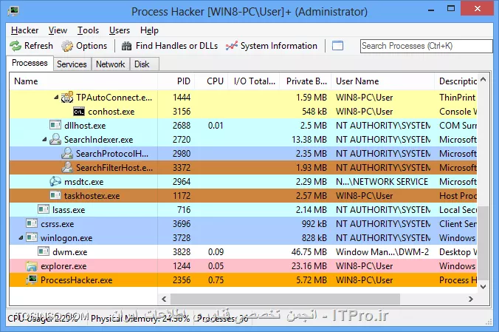Image resolution: width=499 pixels, height=332 pixels.
Task: Click the csrss.exe icon
Action: point(32,223)
